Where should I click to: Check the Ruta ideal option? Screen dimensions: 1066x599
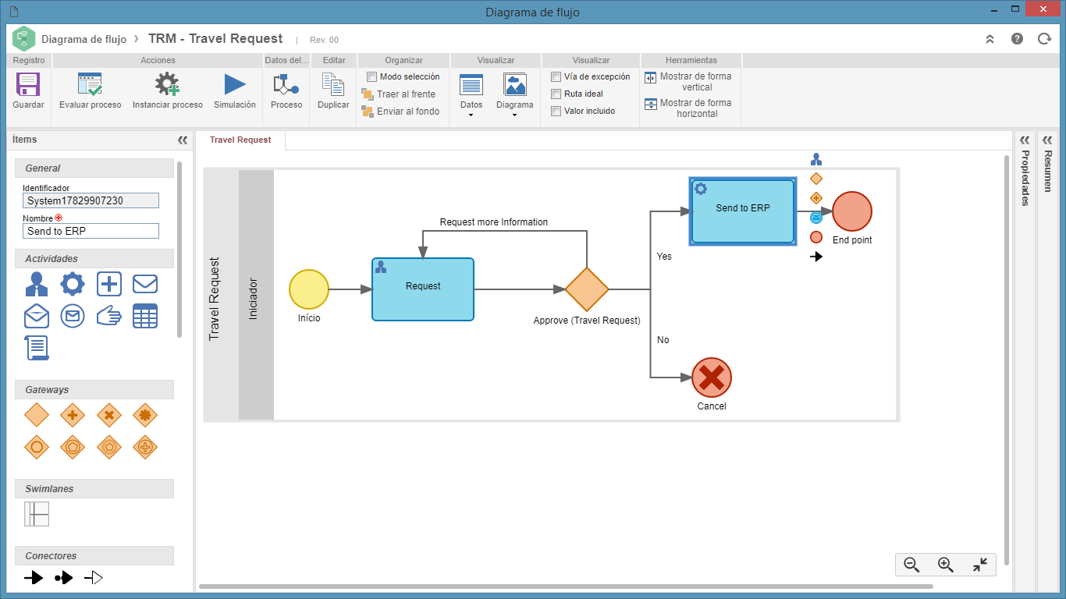click(556, 94)
